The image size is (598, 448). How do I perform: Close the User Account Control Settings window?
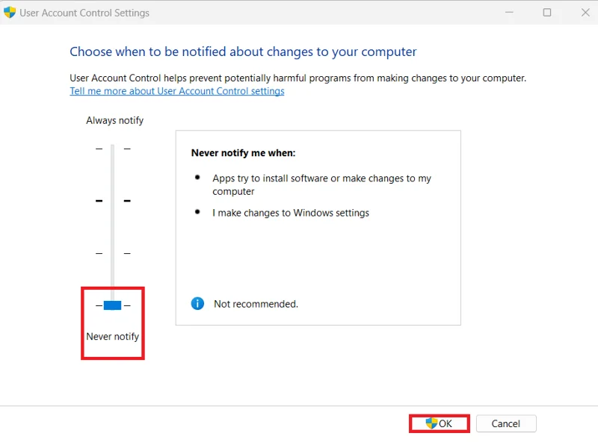click(585, 13)
